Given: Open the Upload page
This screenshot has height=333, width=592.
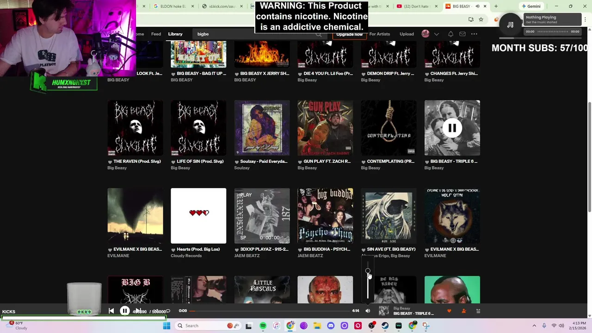Looking at the screenshot, I should (x=407, y=34).
